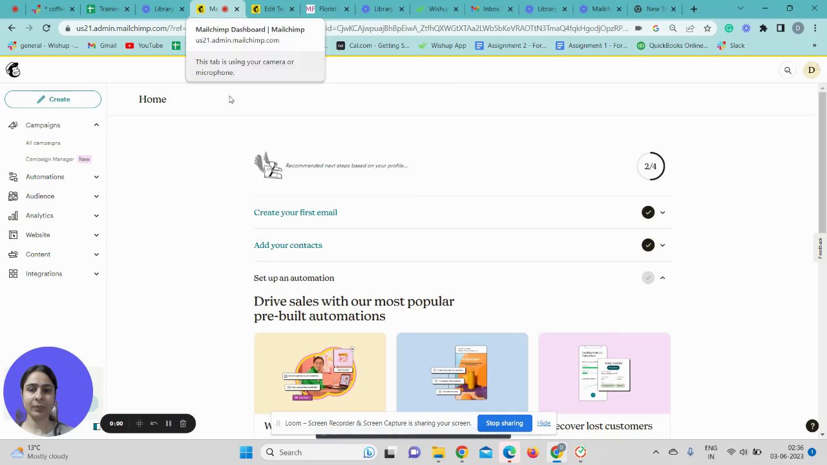The height and width of the screenshot is (465, 827).
Task: Open Campaign Manager in the sidebar
Action: (50, 159)
